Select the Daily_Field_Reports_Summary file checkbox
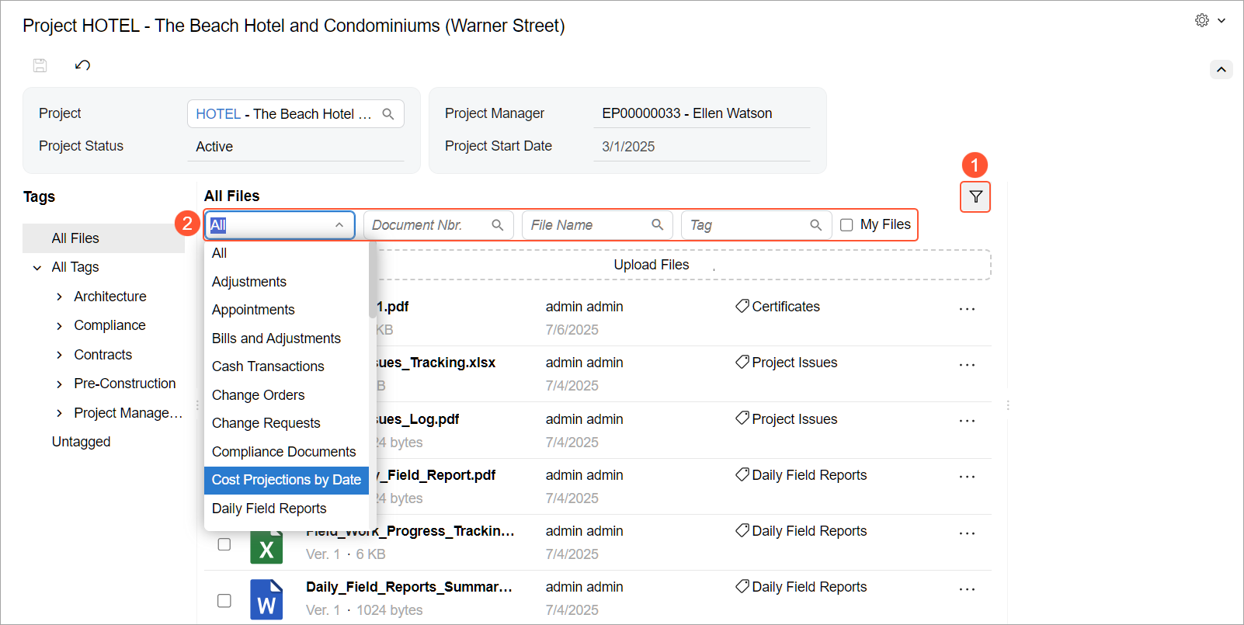The height and width of the screenshot is (625, 1244). (x=224, y=600)
